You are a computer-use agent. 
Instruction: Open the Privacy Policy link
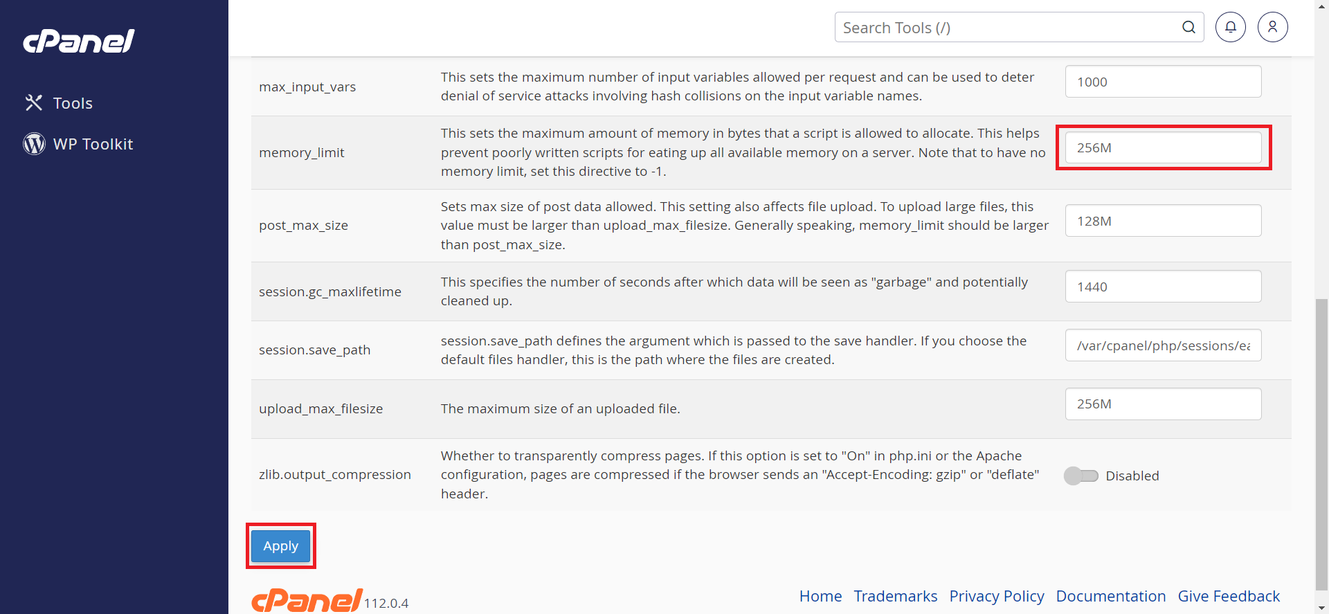click(x=997, y=596)
